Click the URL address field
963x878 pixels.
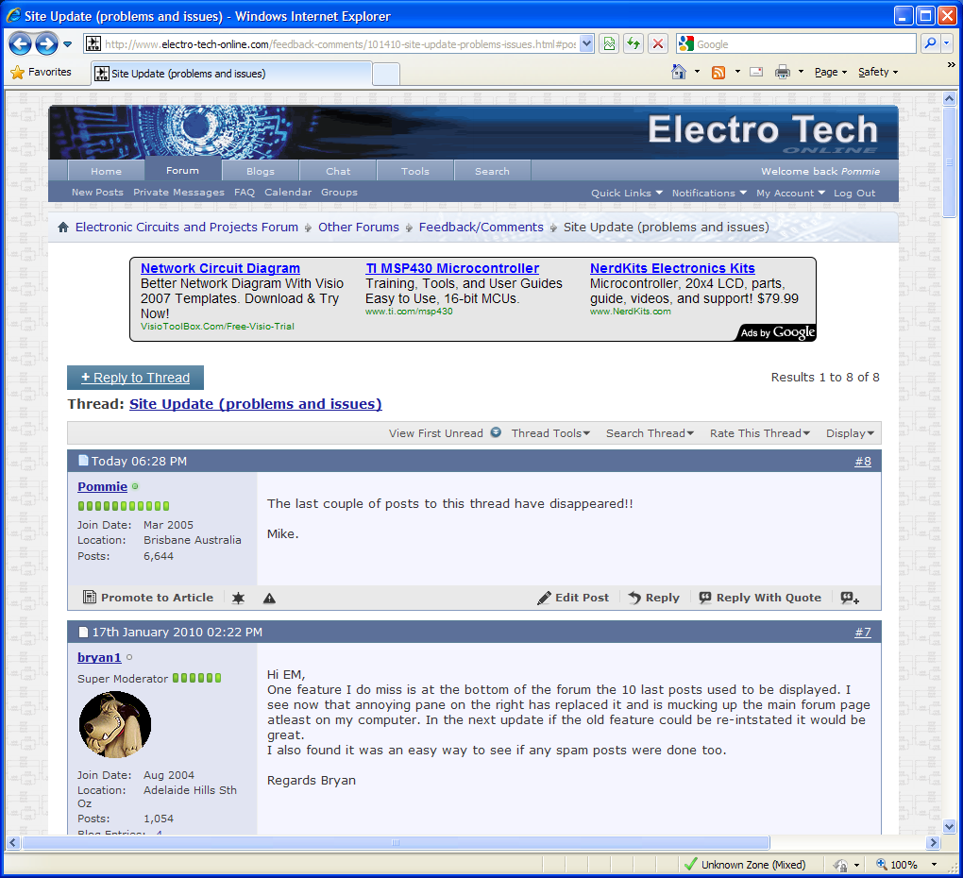(340, 44)
